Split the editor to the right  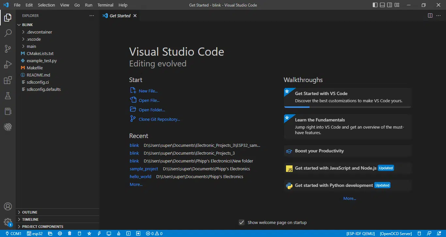430,16
